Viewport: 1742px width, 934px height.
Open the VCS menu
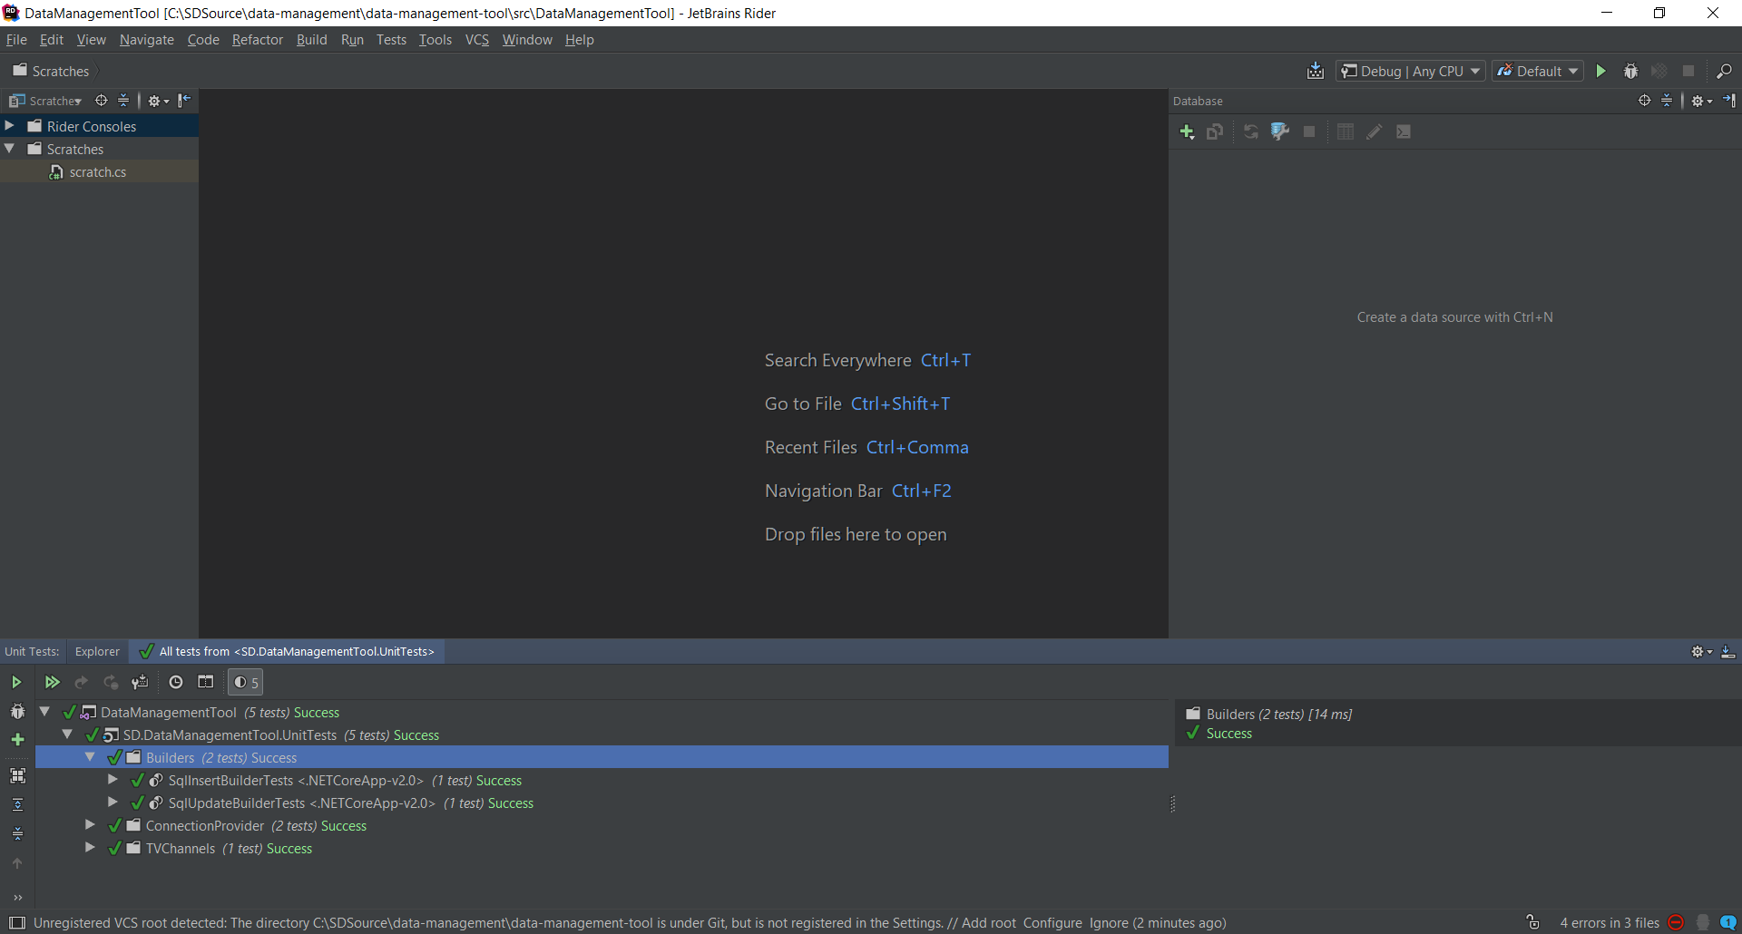click(477, 40)
